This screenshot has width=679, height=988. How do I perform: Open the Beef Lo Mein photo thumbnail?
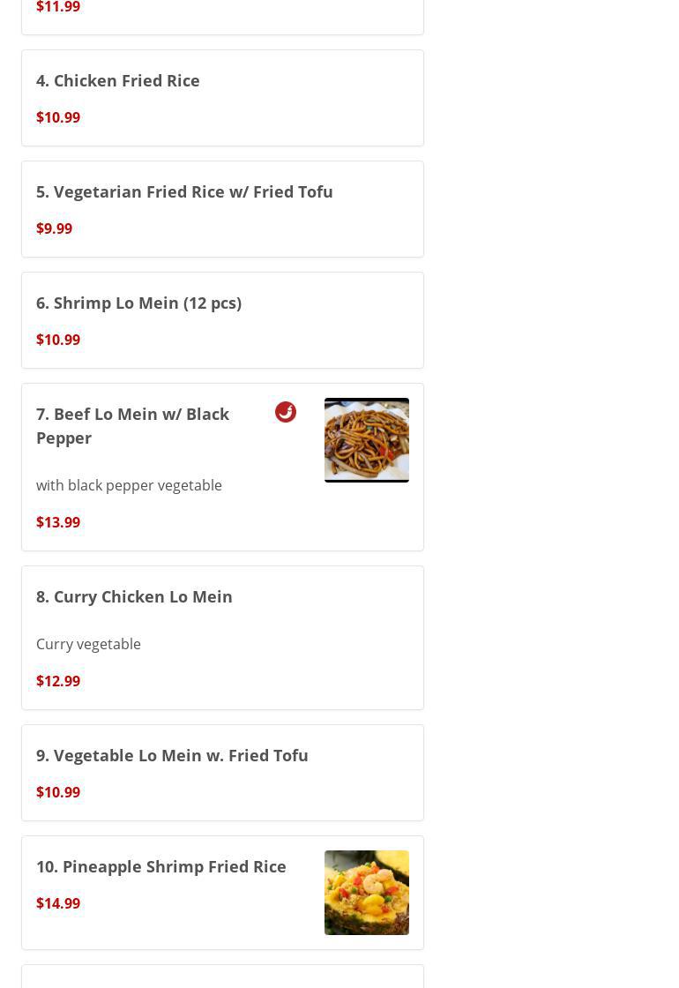point(366,440)
